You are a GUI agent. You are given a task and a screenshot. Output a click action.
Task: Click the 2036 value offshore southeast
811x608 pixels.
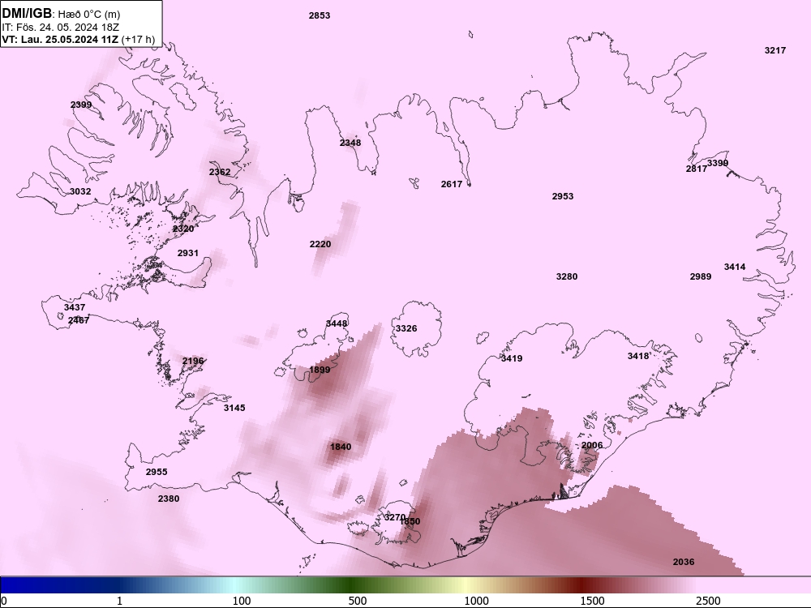(683, 562)
